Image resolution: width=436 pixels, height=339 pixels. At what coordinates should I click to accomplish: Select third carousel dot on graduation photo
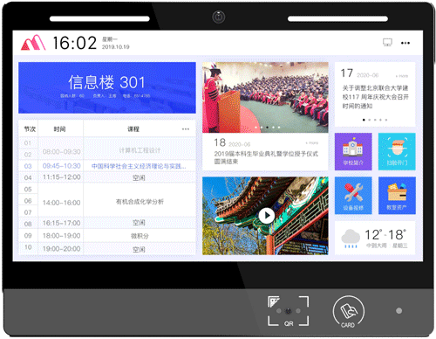pyautogui.click(x=268, y=128)
